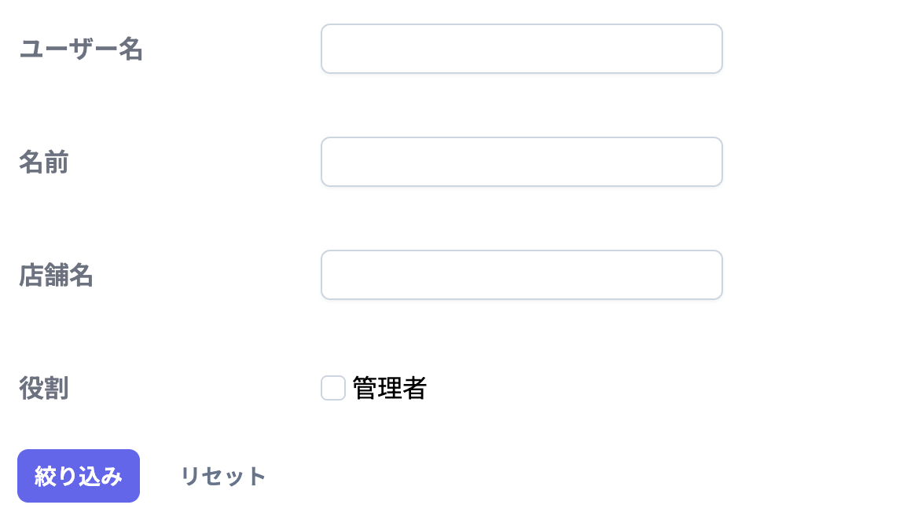Clear all filters via リセット
This screenshot has height=523, width=907.
(x=222, y=476)
